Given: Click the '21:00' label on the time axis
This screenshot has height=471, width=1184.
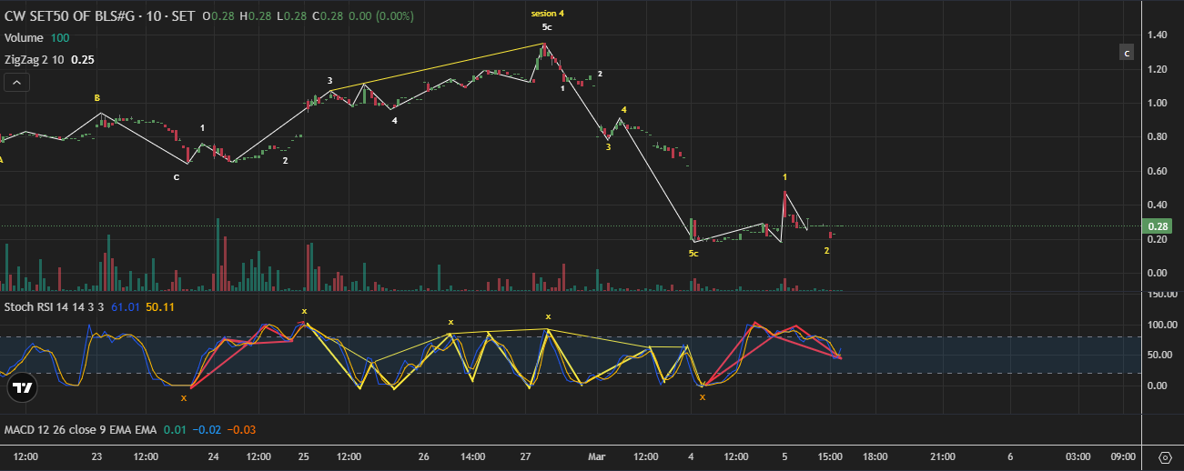Looking at the screenshot, I should (x=943, y=456).
